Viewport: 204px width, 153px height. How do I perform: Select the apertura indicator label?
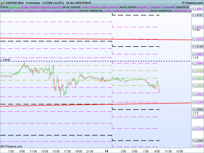pos(15,7)
